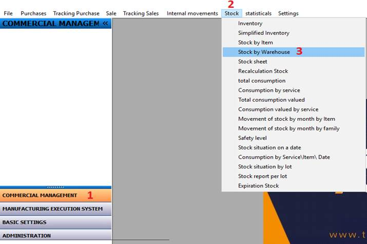
Task: Open the Settings menu
Action: click(288, 13)
